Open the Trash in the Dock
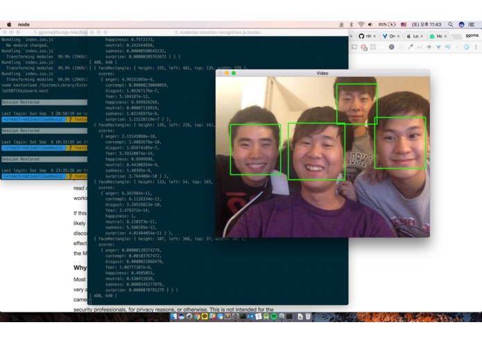The image size is (482, 343). click(308, 316)
